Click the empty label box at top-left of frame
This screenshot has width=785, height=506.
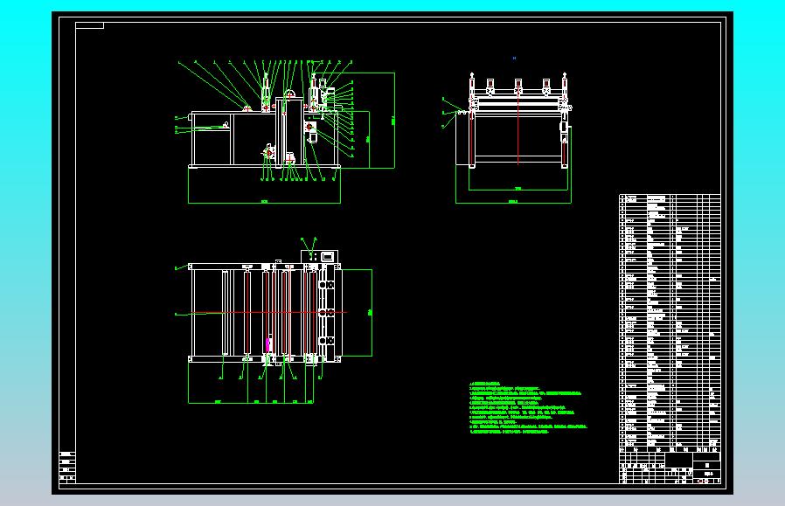coord(90,25)
